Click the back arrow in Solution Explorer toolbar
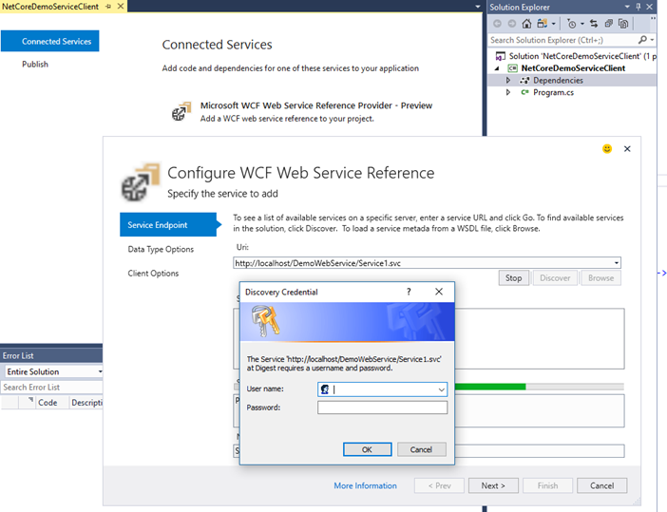667x512 pixels. pos(497,24)
